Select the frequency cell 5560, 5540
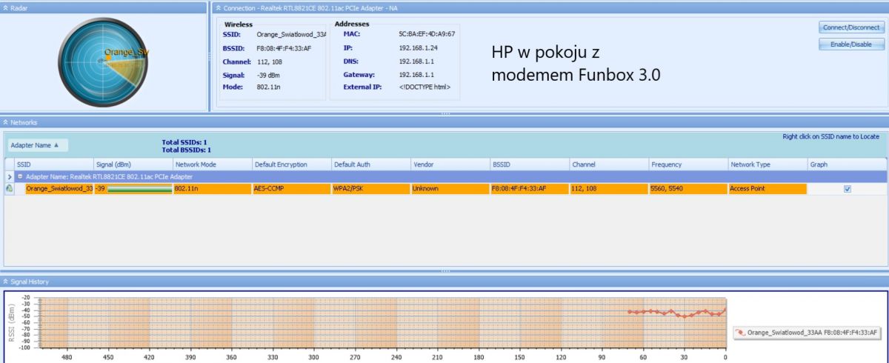The image size is (889, 363). point(687,189)
